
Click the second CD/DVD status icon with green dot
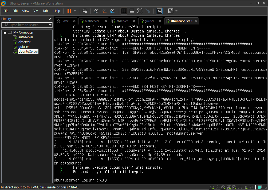[223, 187]
